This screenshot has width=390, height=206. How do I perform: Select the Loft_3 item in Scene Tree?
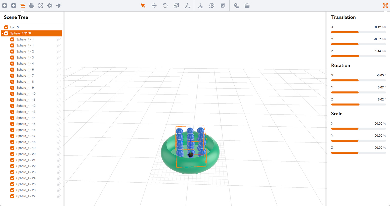coord(14,27)
